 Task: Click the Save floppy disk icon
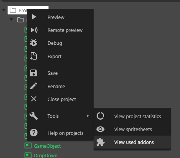pyautogui.click(x=34, y=73)
